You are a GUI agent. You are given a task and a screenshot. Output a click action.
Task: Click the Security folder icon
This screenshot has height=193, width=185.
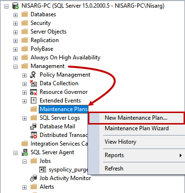(x=24, y=23)
